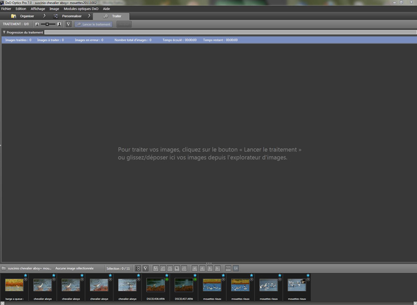Expand the collapsed left side panel arrow
This screenshot has width=417, height=305.
point(1,145)
